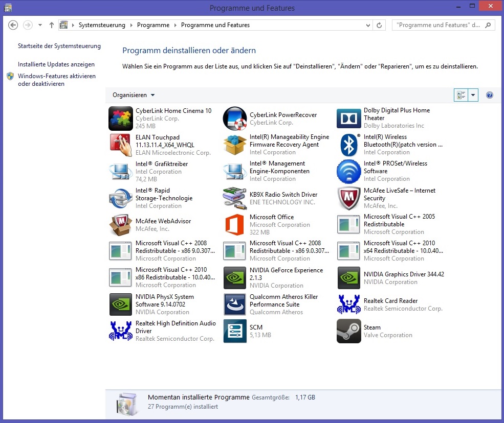Open Windows-Features aktivieren oder deaktivieren link

(57, 80)
